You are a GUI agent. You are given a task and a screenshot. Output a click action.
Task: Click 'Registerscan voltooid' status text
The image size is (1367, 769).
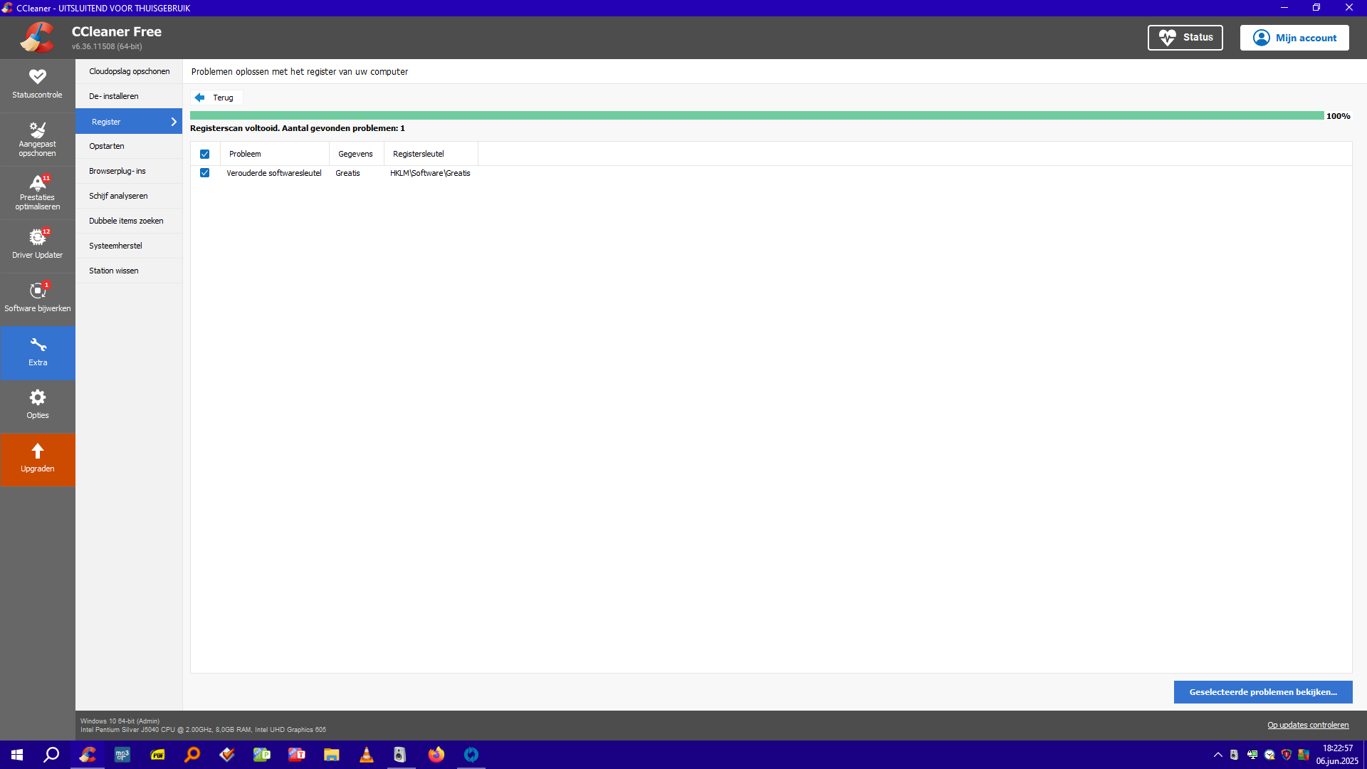click(297, 128)
